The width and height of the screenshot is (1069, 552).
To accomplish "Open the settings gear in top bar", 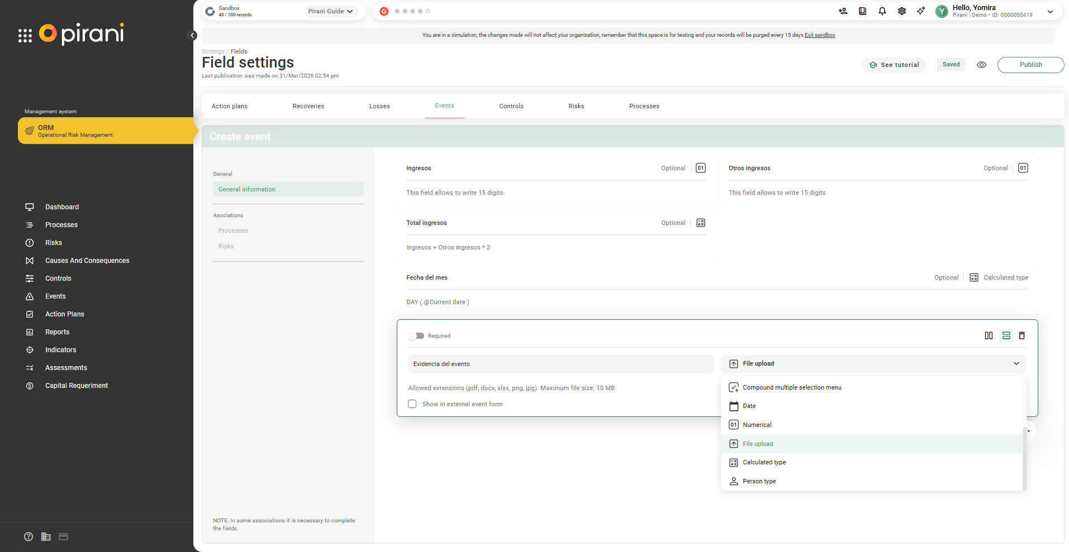I will pos(901,11).
